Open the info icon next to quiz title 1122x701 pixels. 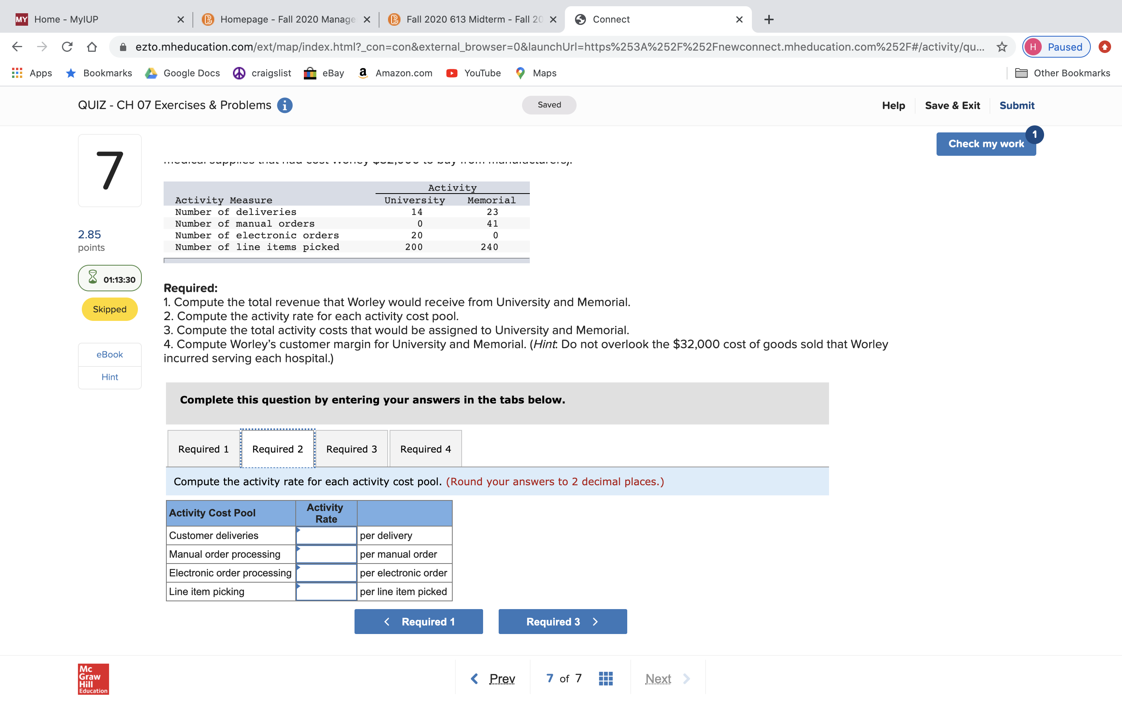click(x=284, y=105)
